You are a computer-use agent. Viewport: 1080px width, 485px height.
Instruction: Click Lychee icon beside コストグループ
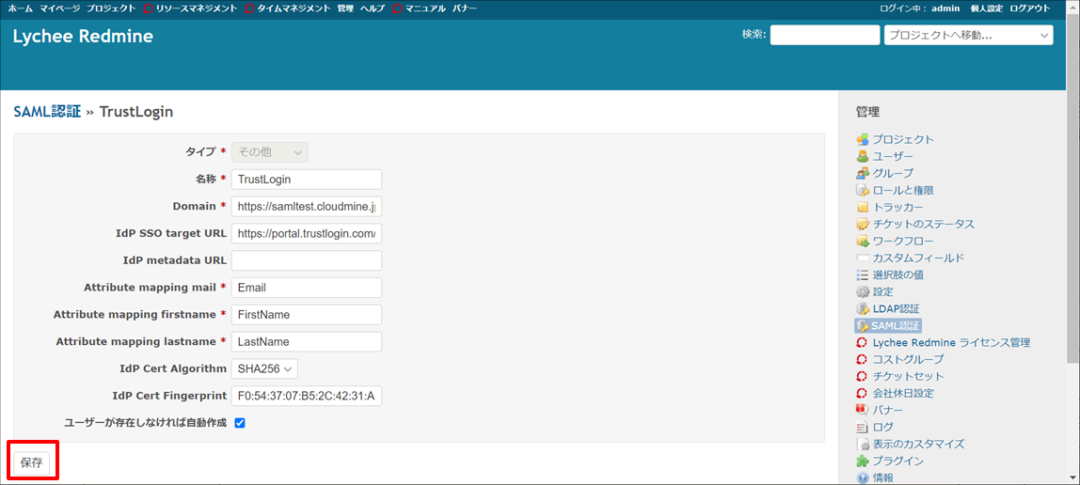pos(862,359)
